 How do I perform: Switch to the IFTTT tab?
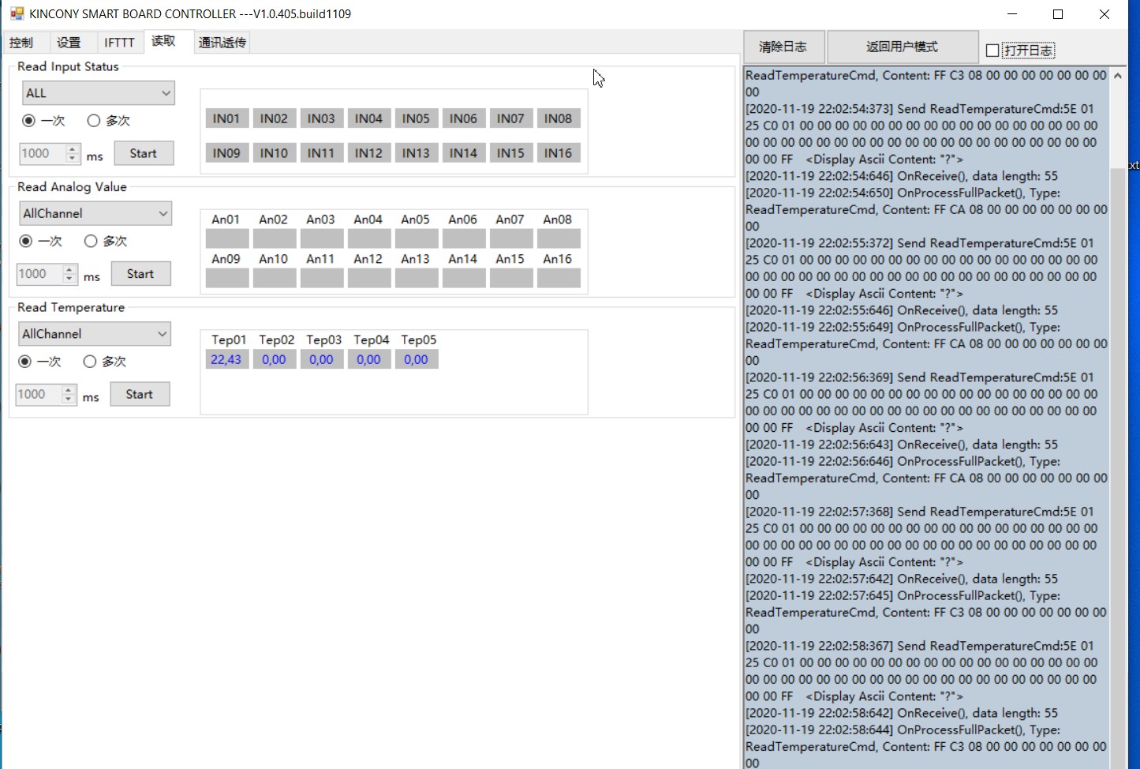pyautogui.click(x=119, y=43)
